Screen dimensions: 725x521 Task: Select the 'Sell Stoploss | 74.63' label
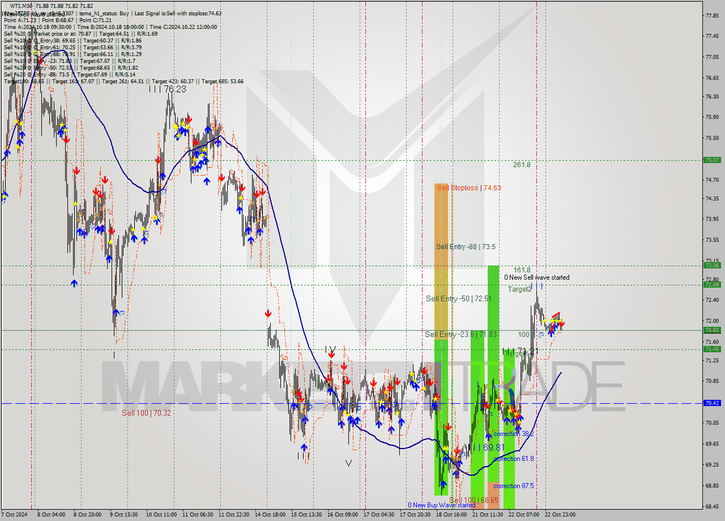pyautogui.click(x=469, y=187)
